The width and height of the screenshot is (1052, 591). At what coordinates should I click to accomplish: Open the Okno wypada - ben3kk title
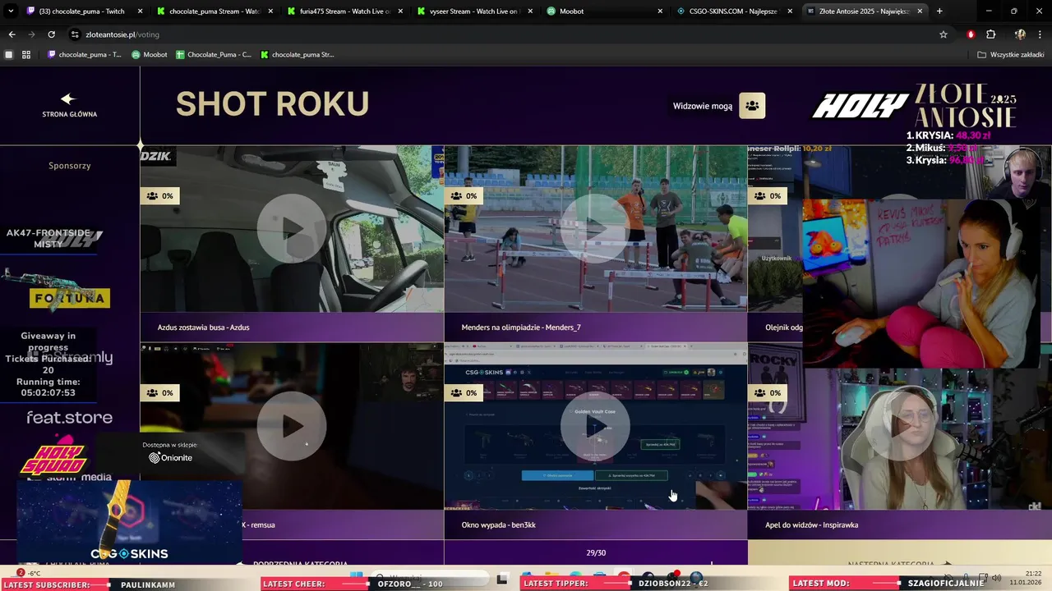coord(498,525)
